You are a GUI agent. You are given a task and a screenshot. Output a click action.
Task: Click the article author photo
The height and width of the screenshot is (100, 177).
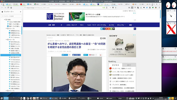point(77,74)
